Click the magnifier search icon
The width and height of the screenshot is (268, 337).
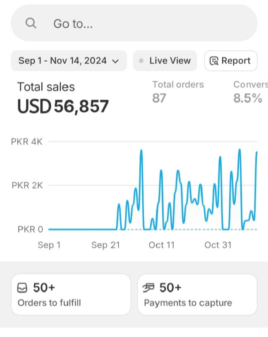31,24
